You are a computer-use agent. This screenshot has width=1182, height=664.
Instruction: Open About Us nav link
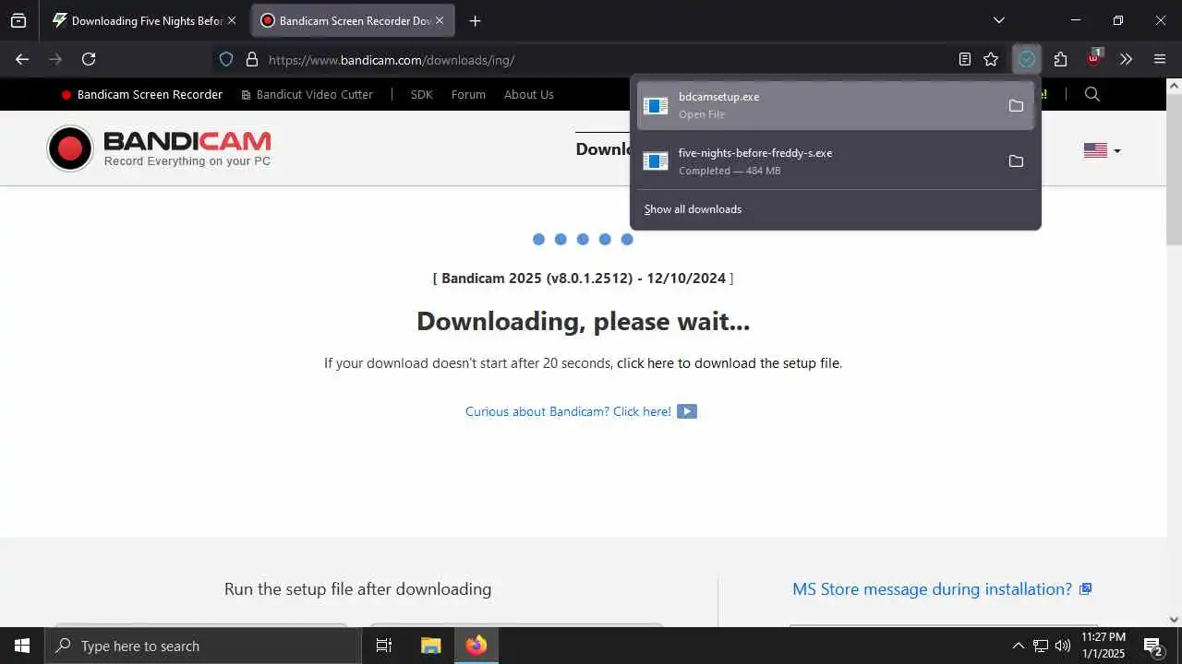[529, 94]
